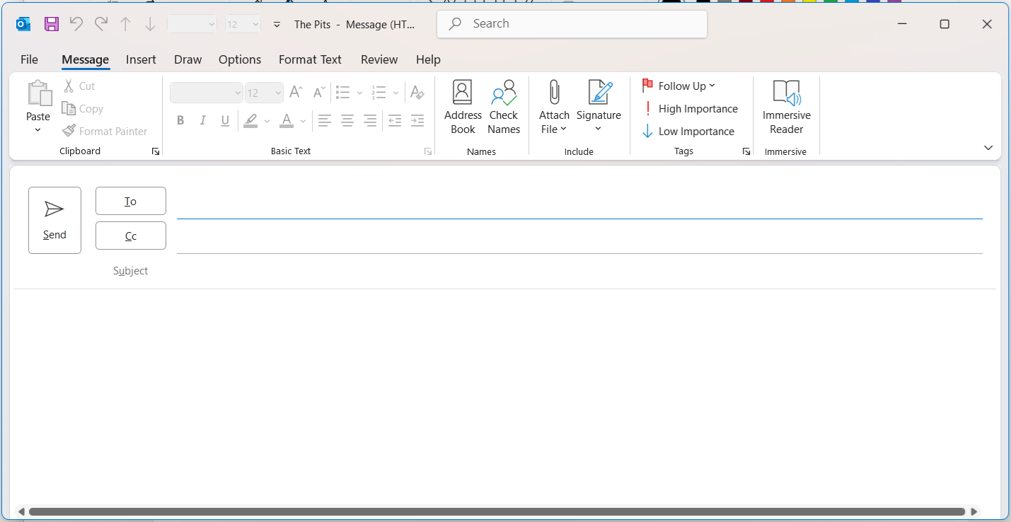Click the Format Painter brush

point(69,131)
